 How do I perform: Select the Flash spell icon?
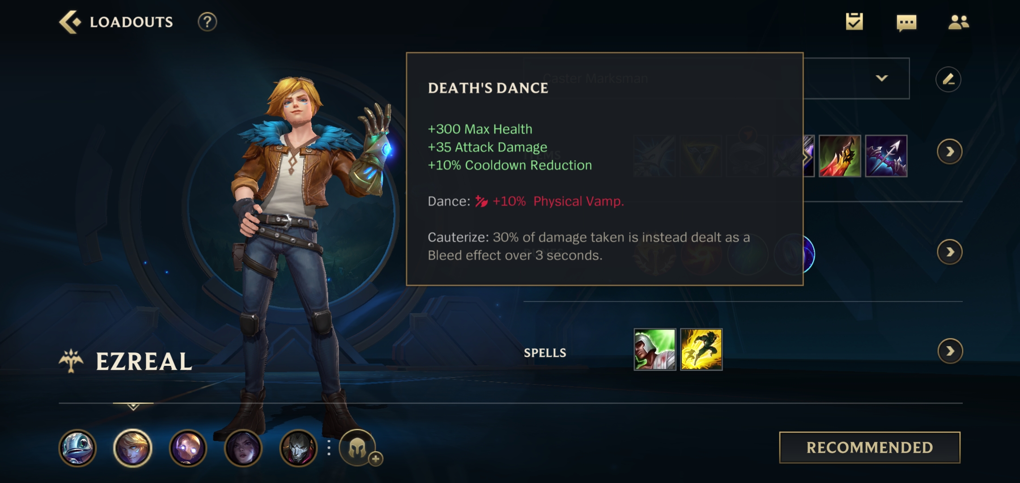[701, 349]
